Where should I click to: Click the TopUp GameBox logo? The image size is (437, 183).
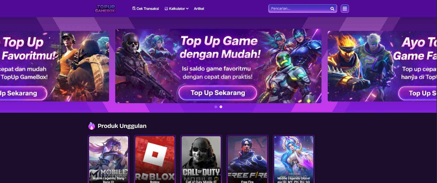(x=105, y=9)
